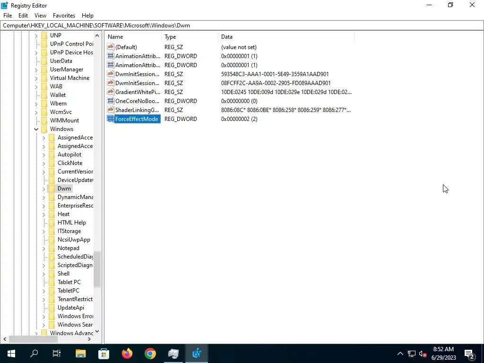
Task: Select the HTML Help key
Action: (72, 223)
